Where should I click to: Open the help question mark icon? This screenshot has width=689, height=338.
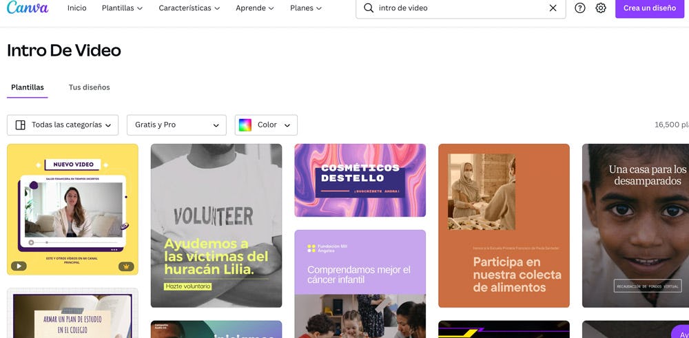click(x=580, y=8)
